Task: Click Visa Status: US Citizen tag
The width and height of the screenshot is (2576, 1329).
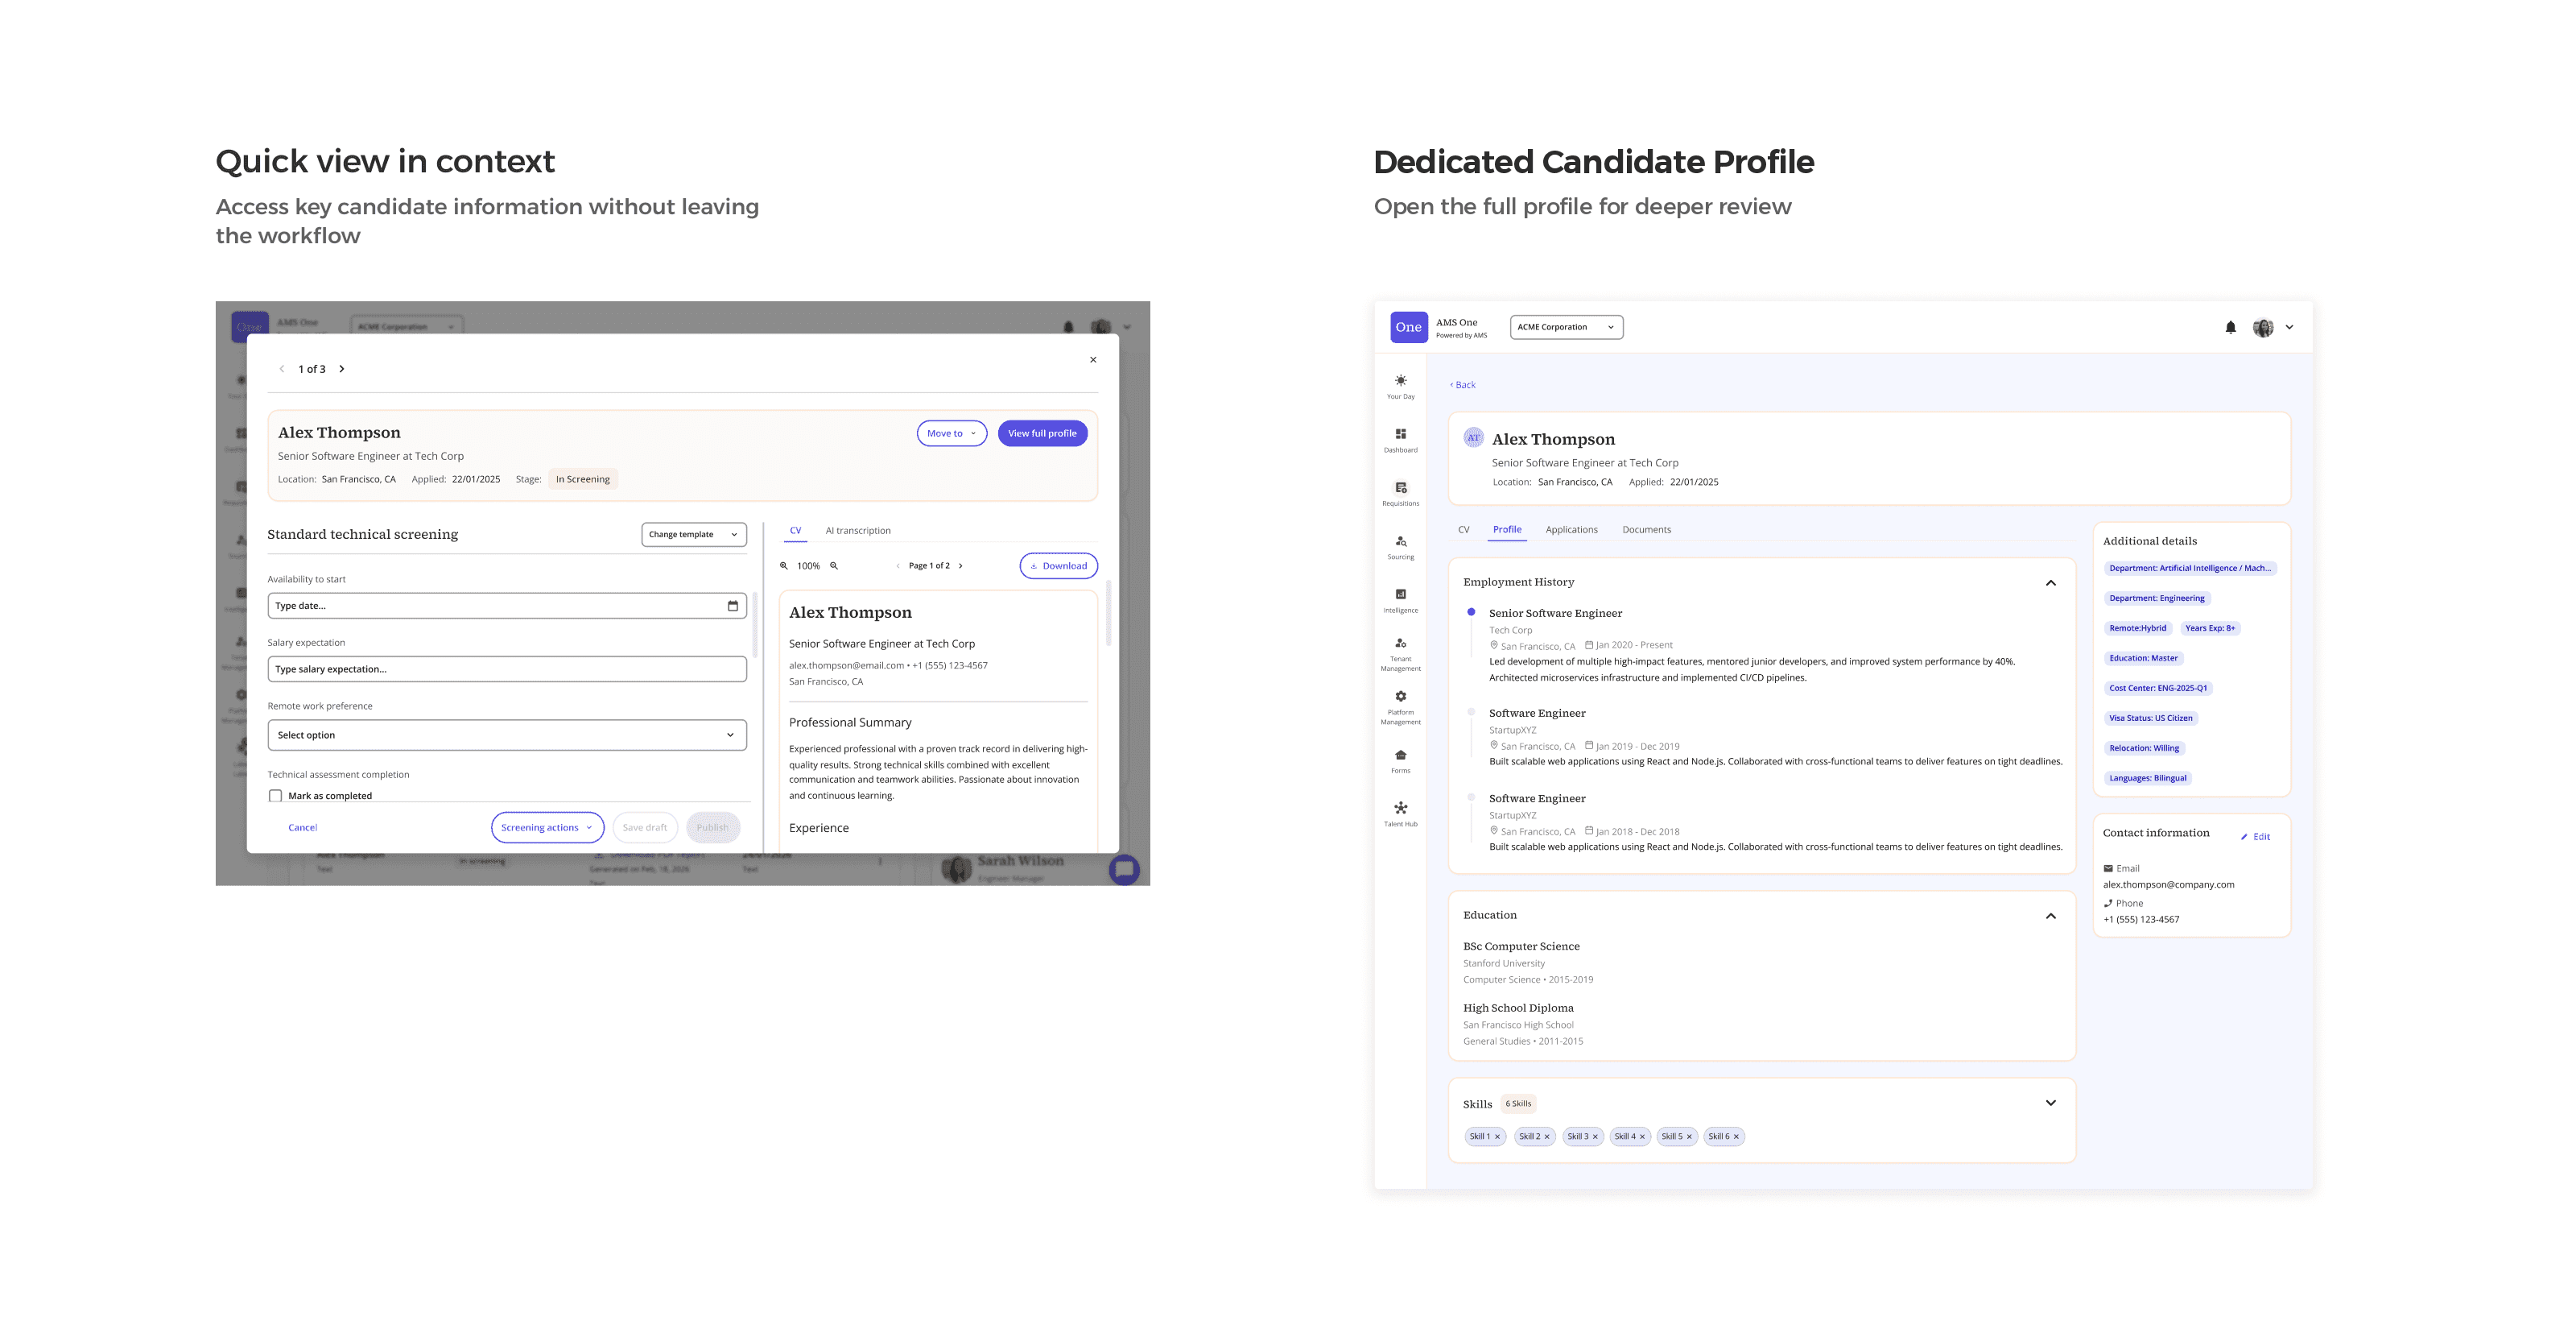Action: 2150,718
